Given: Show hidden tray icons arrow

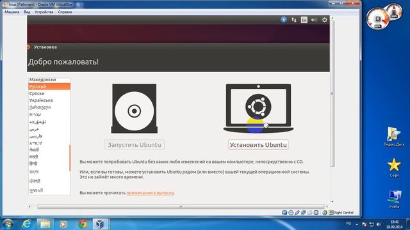Looking at the screenshot, I should 357,224.
